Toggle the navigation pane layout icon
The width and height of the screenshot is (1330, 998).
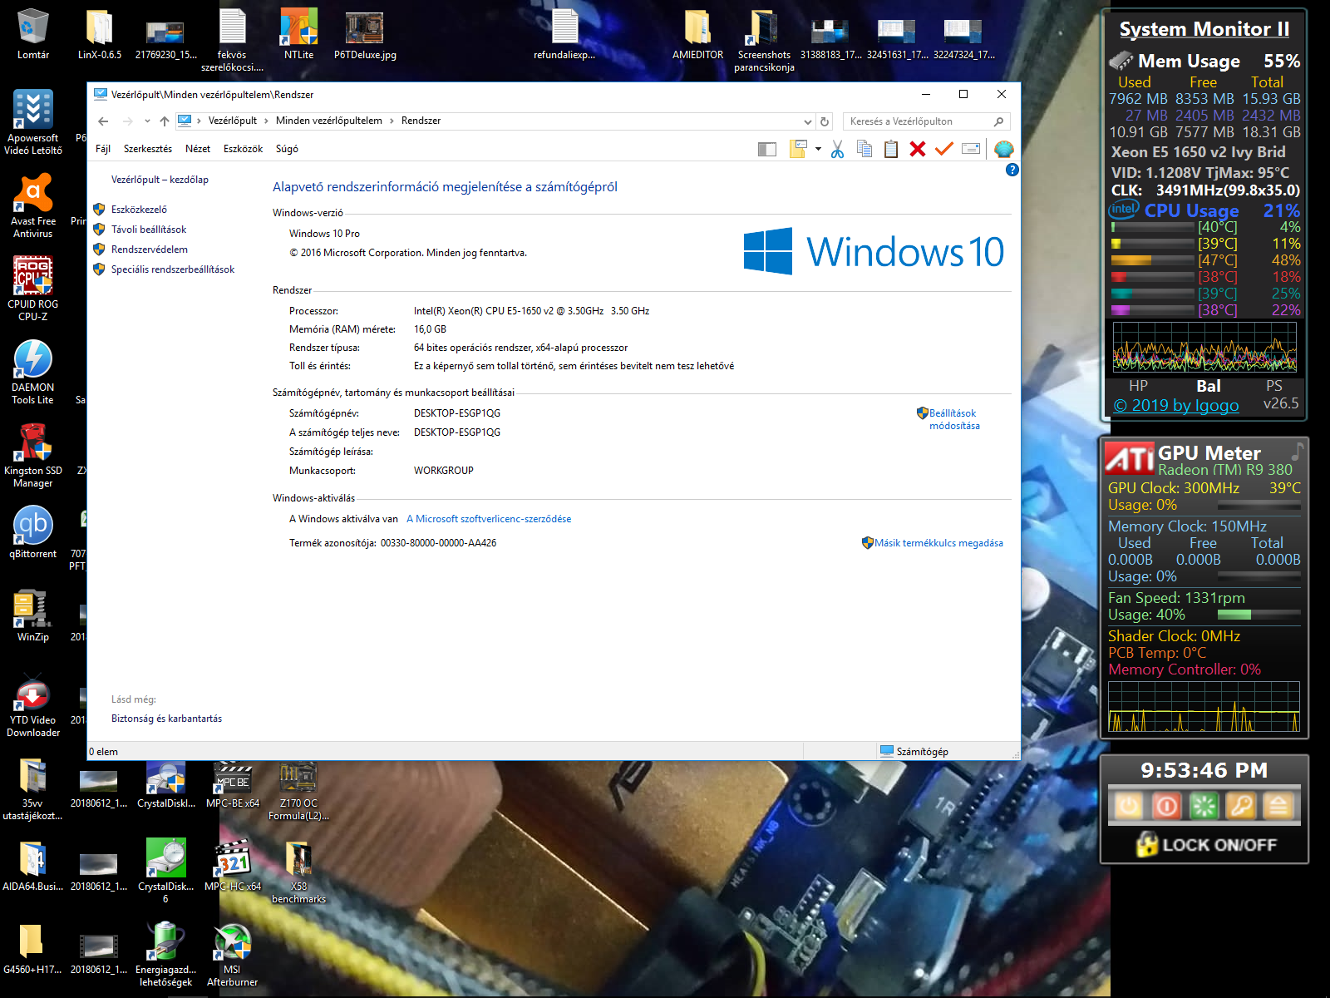tap(766, 149)
